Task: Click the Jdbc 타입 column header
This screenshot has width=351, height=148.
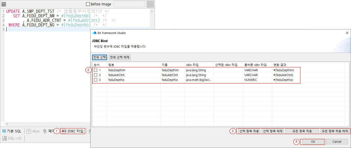Action: tap(199, 65)
